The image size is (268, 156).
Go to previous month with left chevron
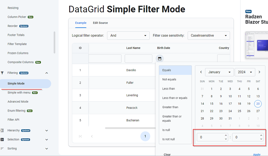201,72
